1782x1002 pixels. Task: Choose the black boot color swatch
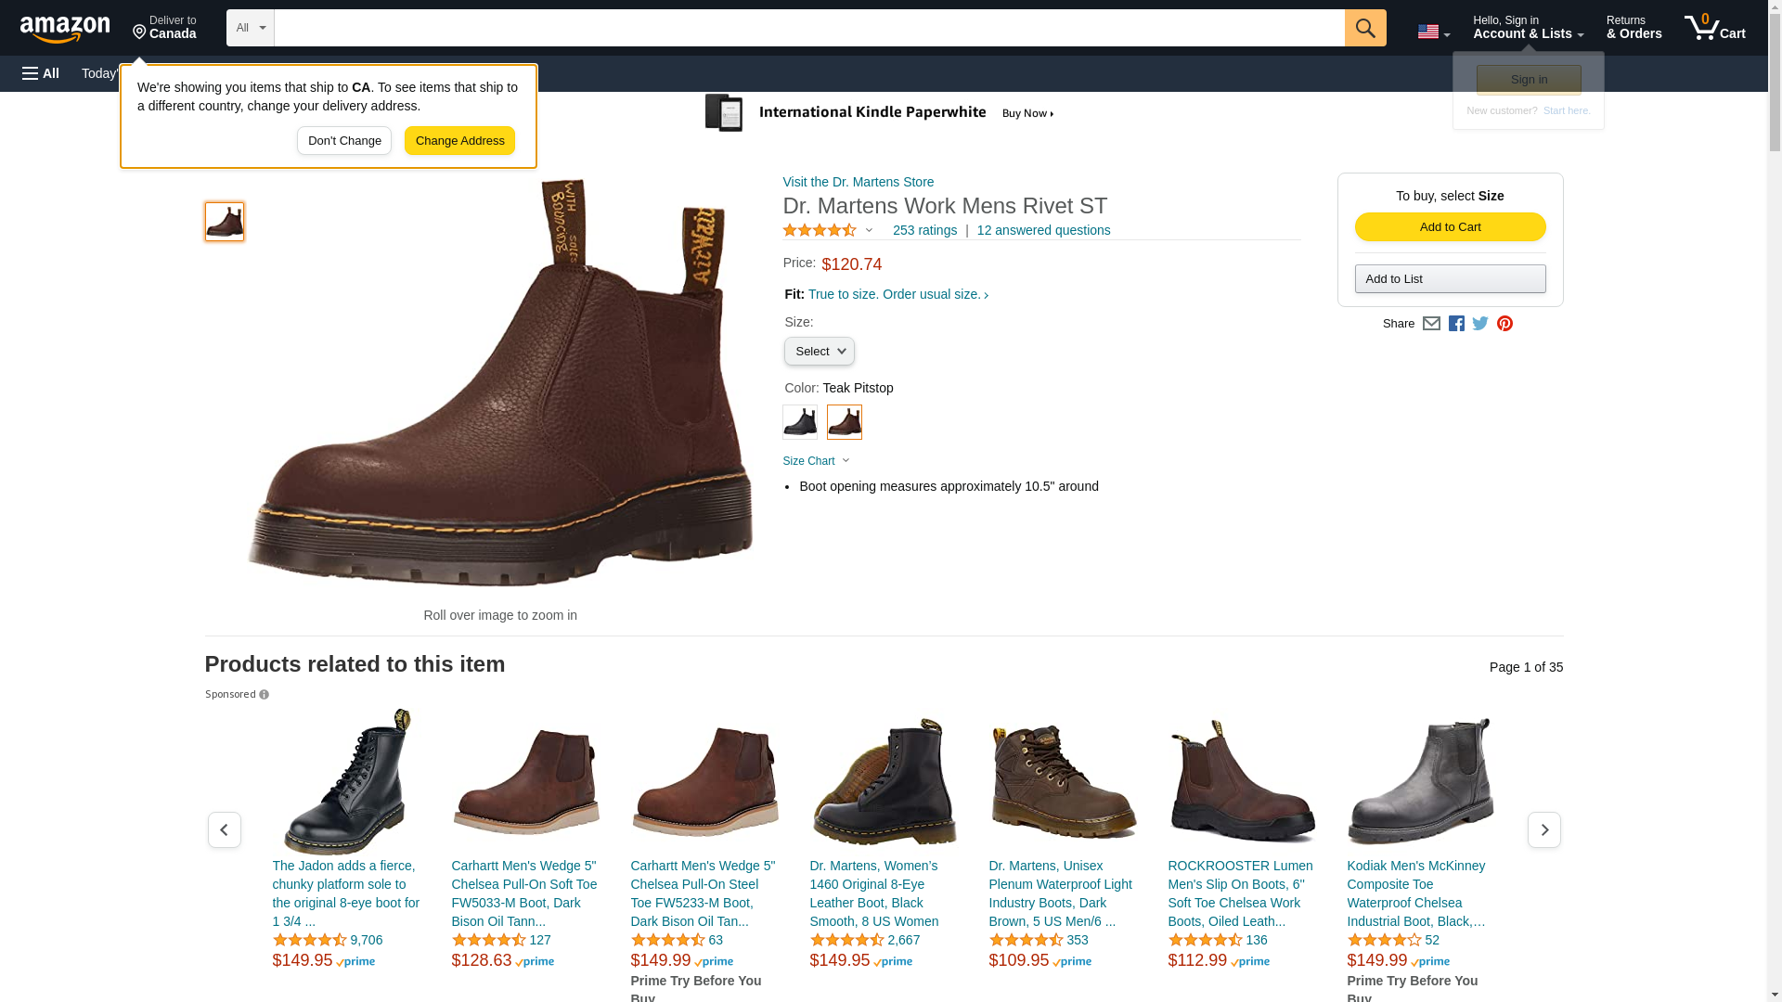point(799,422)
